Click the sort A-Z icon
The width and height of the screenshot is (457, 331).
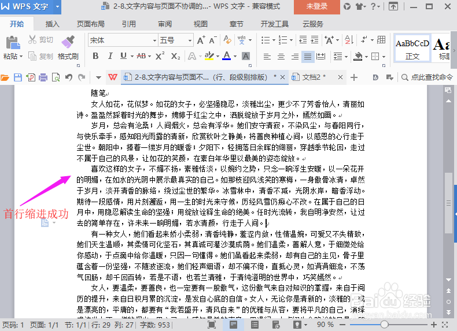point(349,40)
